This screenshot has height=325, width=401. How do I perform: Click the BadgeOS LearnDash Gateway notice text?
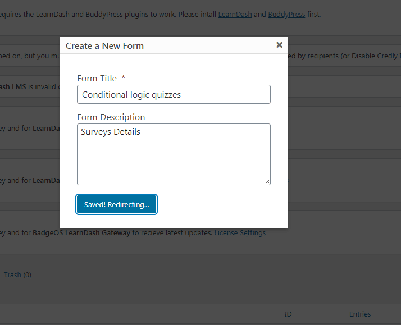tap(106, 233)
